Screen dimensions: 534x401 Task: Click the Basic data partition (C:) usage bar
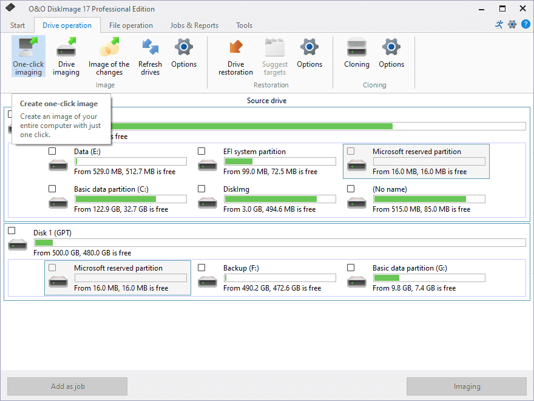point(131,199)
